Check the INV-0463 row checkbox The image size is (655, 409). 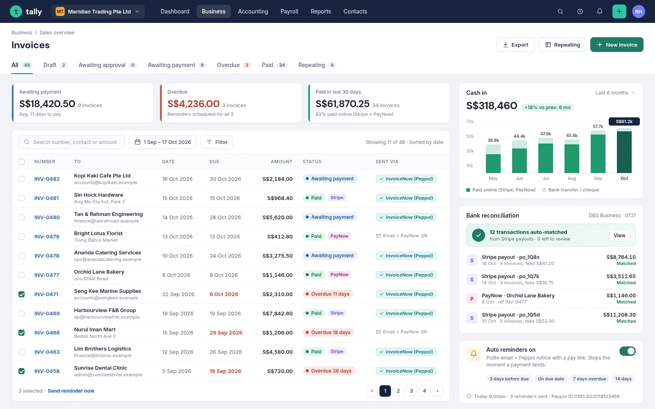(x=22, y=352)
